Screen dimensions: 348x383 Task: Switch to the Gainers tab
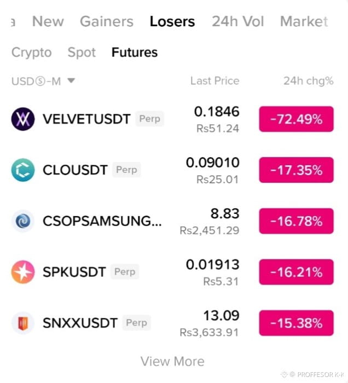(107, 21)
